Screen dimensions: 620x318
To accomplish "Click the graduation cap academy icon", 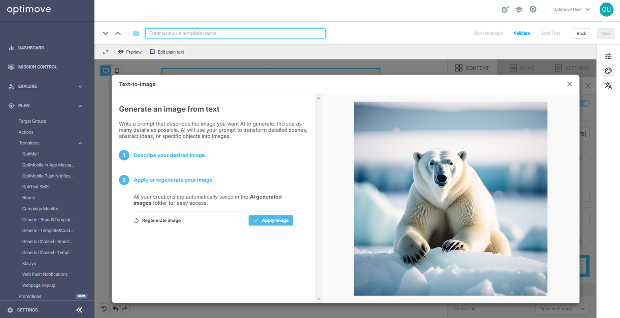I will [519, 9].
